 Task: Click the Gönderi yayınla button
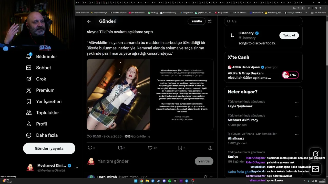49,148
